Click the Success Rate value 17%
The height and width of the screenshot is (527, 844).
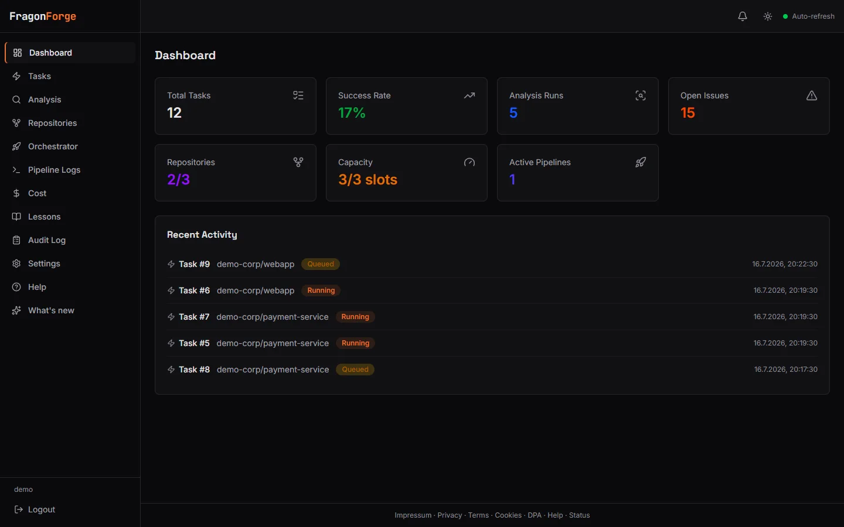click(x=352, y=113)
